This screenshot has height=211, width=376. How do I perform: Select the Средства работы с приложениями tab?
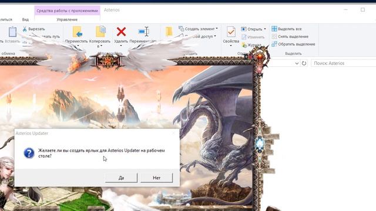point(68,11)
